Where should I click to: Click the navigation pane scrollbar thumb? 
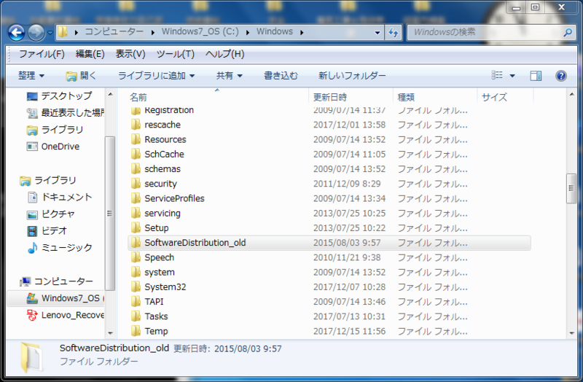tap(110, 214)
